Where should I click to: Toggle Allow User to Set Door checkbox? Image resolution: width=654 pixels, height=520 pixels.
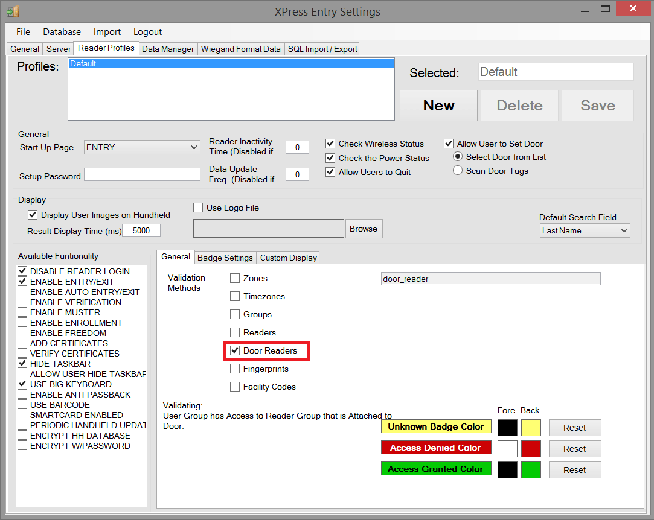pos(449,144)
